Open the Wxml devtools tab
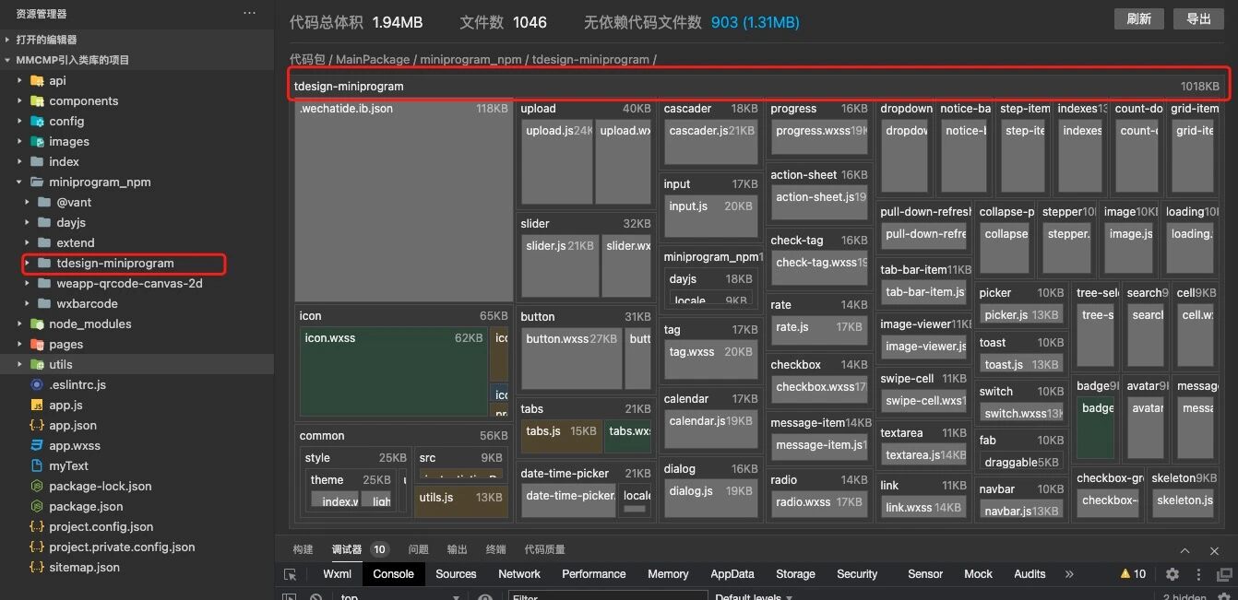 pyautogui.click(x=337, y=573)
